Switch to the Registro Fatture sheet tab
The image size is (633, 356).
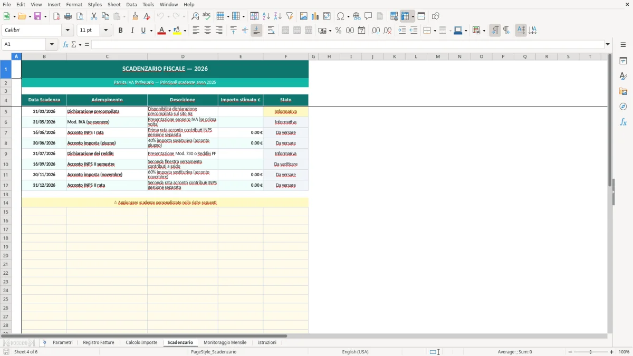99,342
